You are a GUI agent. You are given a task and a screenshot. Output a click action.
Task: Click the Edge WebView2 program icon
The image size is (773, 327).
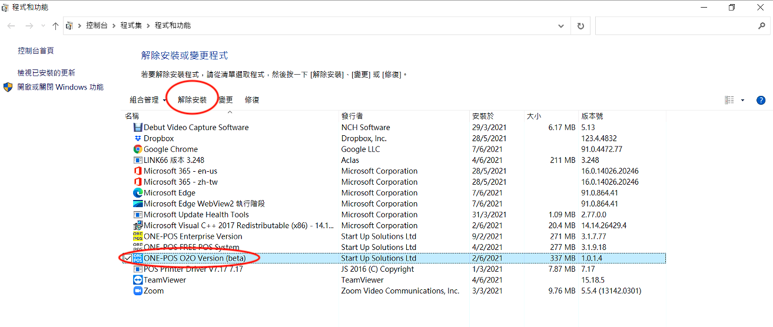click(x=138, y=203)
